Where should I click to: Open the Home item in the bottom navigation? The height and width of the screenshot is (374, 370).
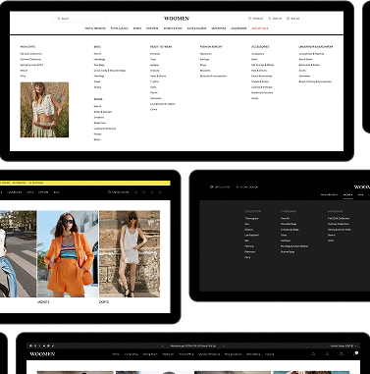(116, 354)
